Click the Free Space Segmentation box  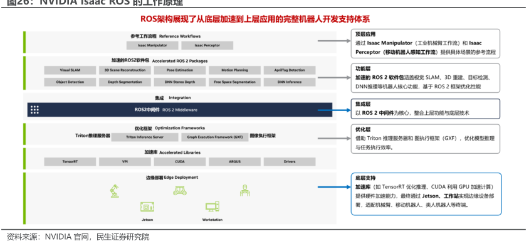click(234, 82)
